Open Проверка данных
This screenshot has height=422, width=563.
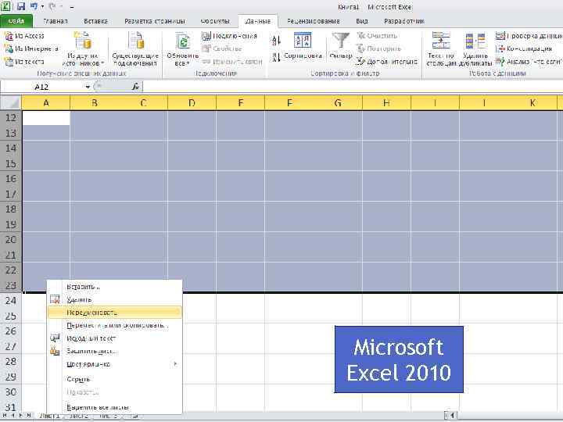point(529,36)
